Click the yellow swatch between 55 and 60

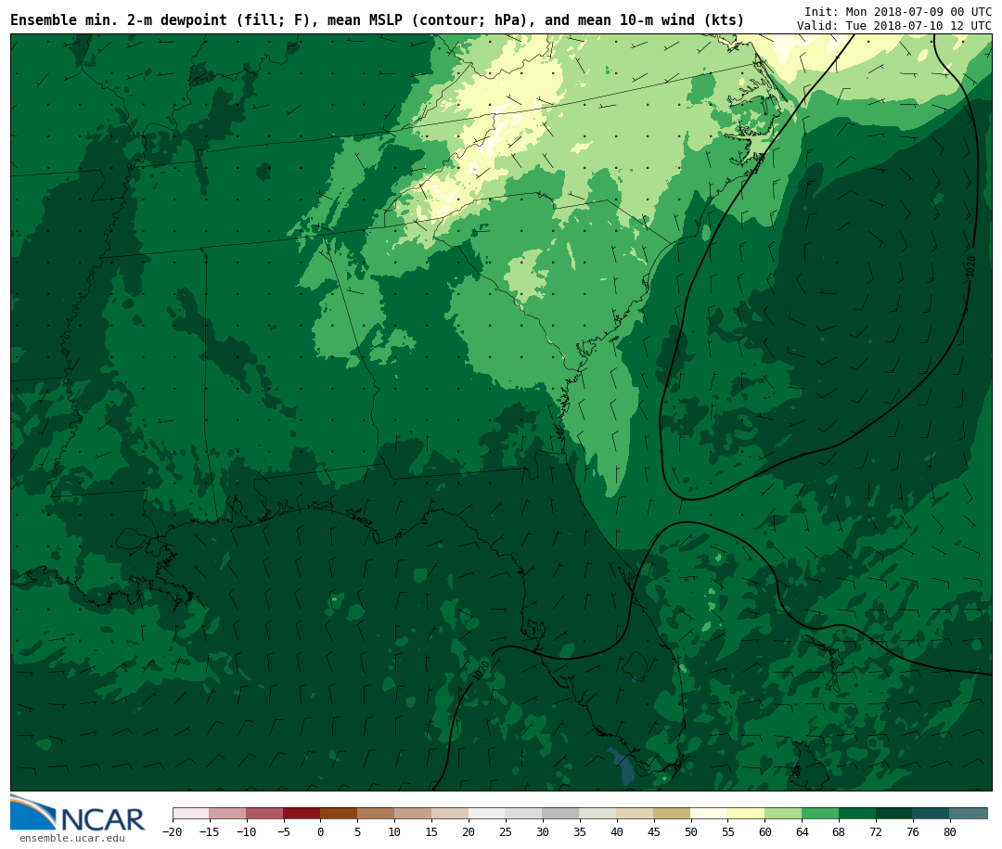747,814
